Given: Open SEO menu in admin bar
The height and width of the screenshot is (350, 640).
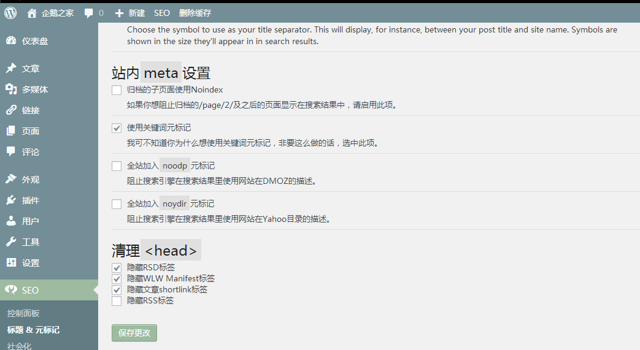Looking at the screenshot, I should pos(161,13).
